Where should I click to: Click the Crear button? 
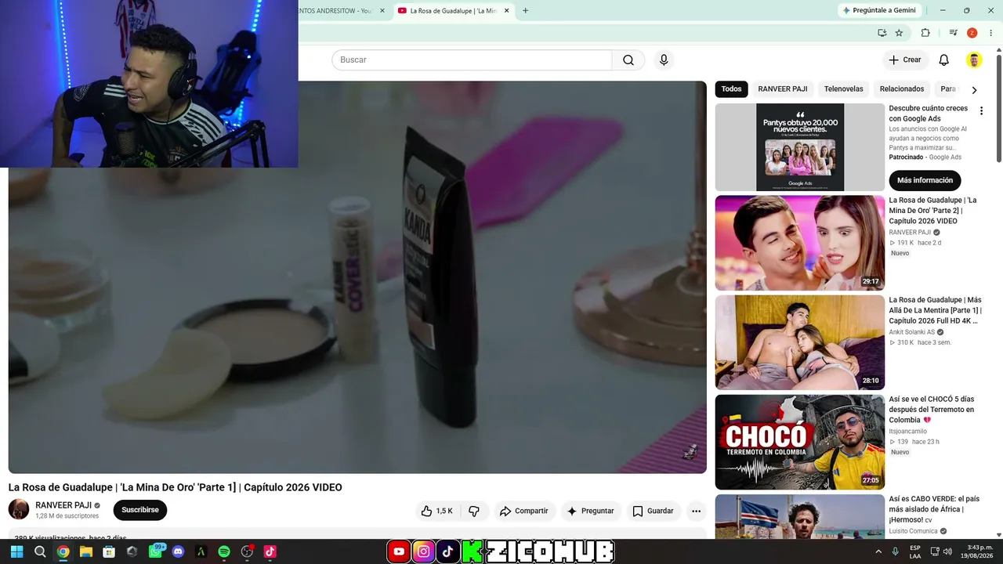[904, 60]
